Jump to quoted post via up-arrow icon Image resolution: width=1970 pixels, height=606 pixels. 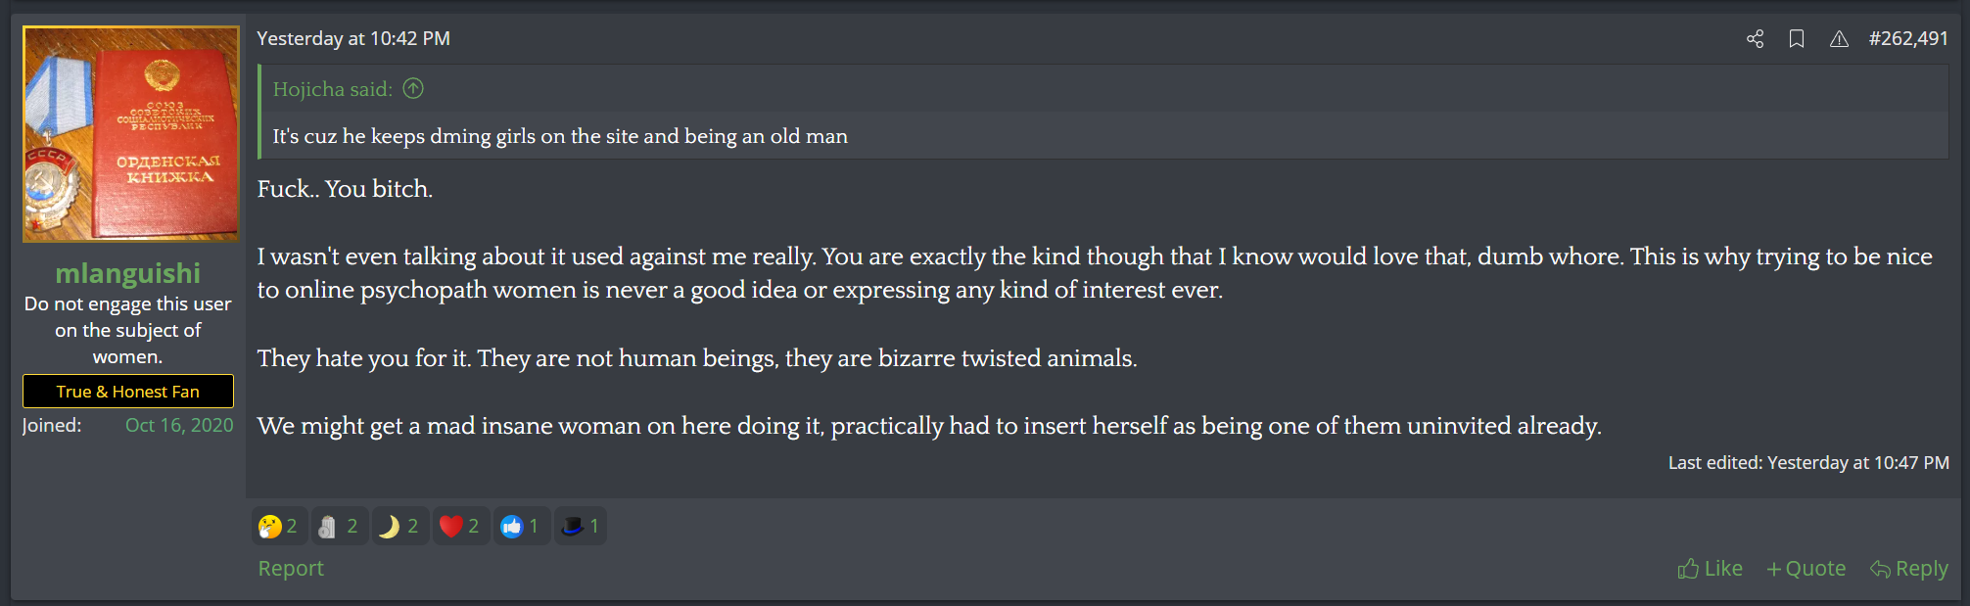pos(413,89)
